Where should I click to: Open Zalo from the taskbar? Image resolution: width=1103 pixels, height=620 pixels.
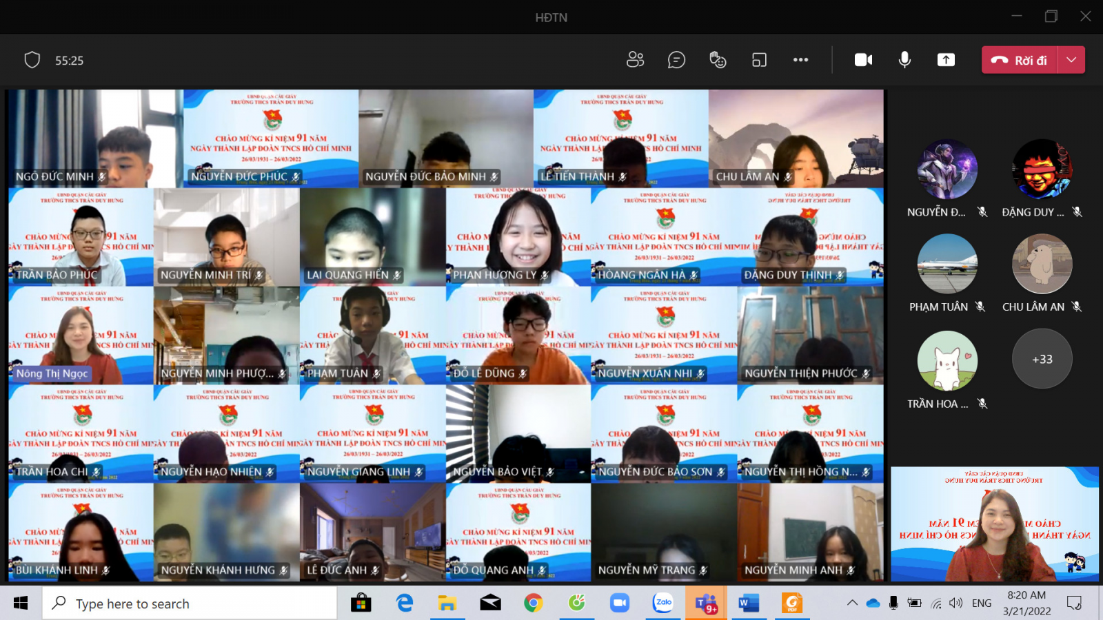pos(663,603)
